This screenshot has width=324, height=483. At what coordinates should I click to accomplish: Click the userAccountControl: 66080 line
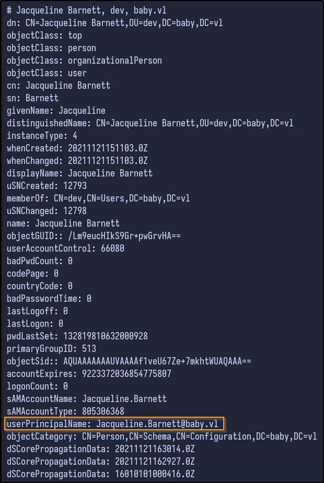(65, 248)
